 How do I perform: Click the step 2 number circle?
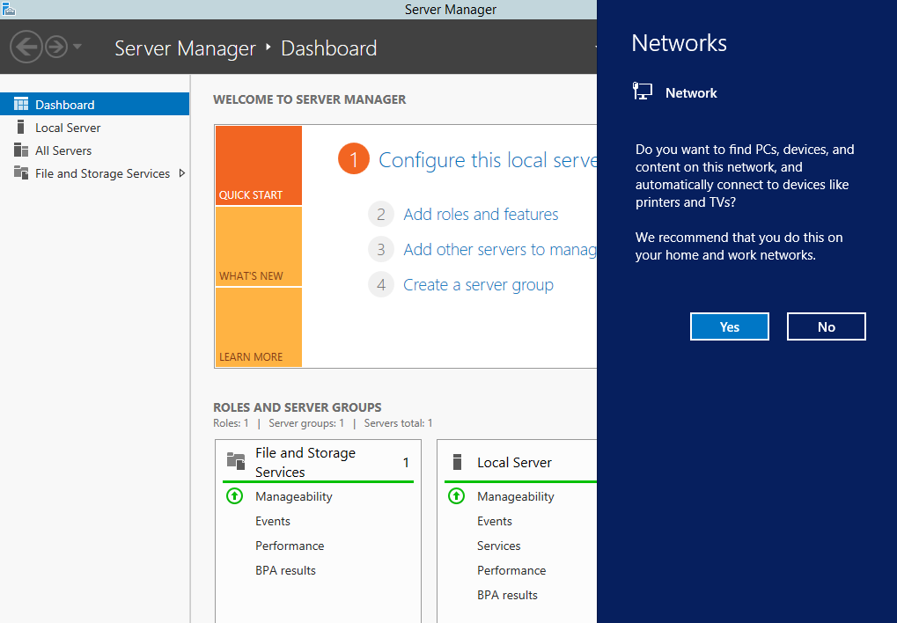381,215
